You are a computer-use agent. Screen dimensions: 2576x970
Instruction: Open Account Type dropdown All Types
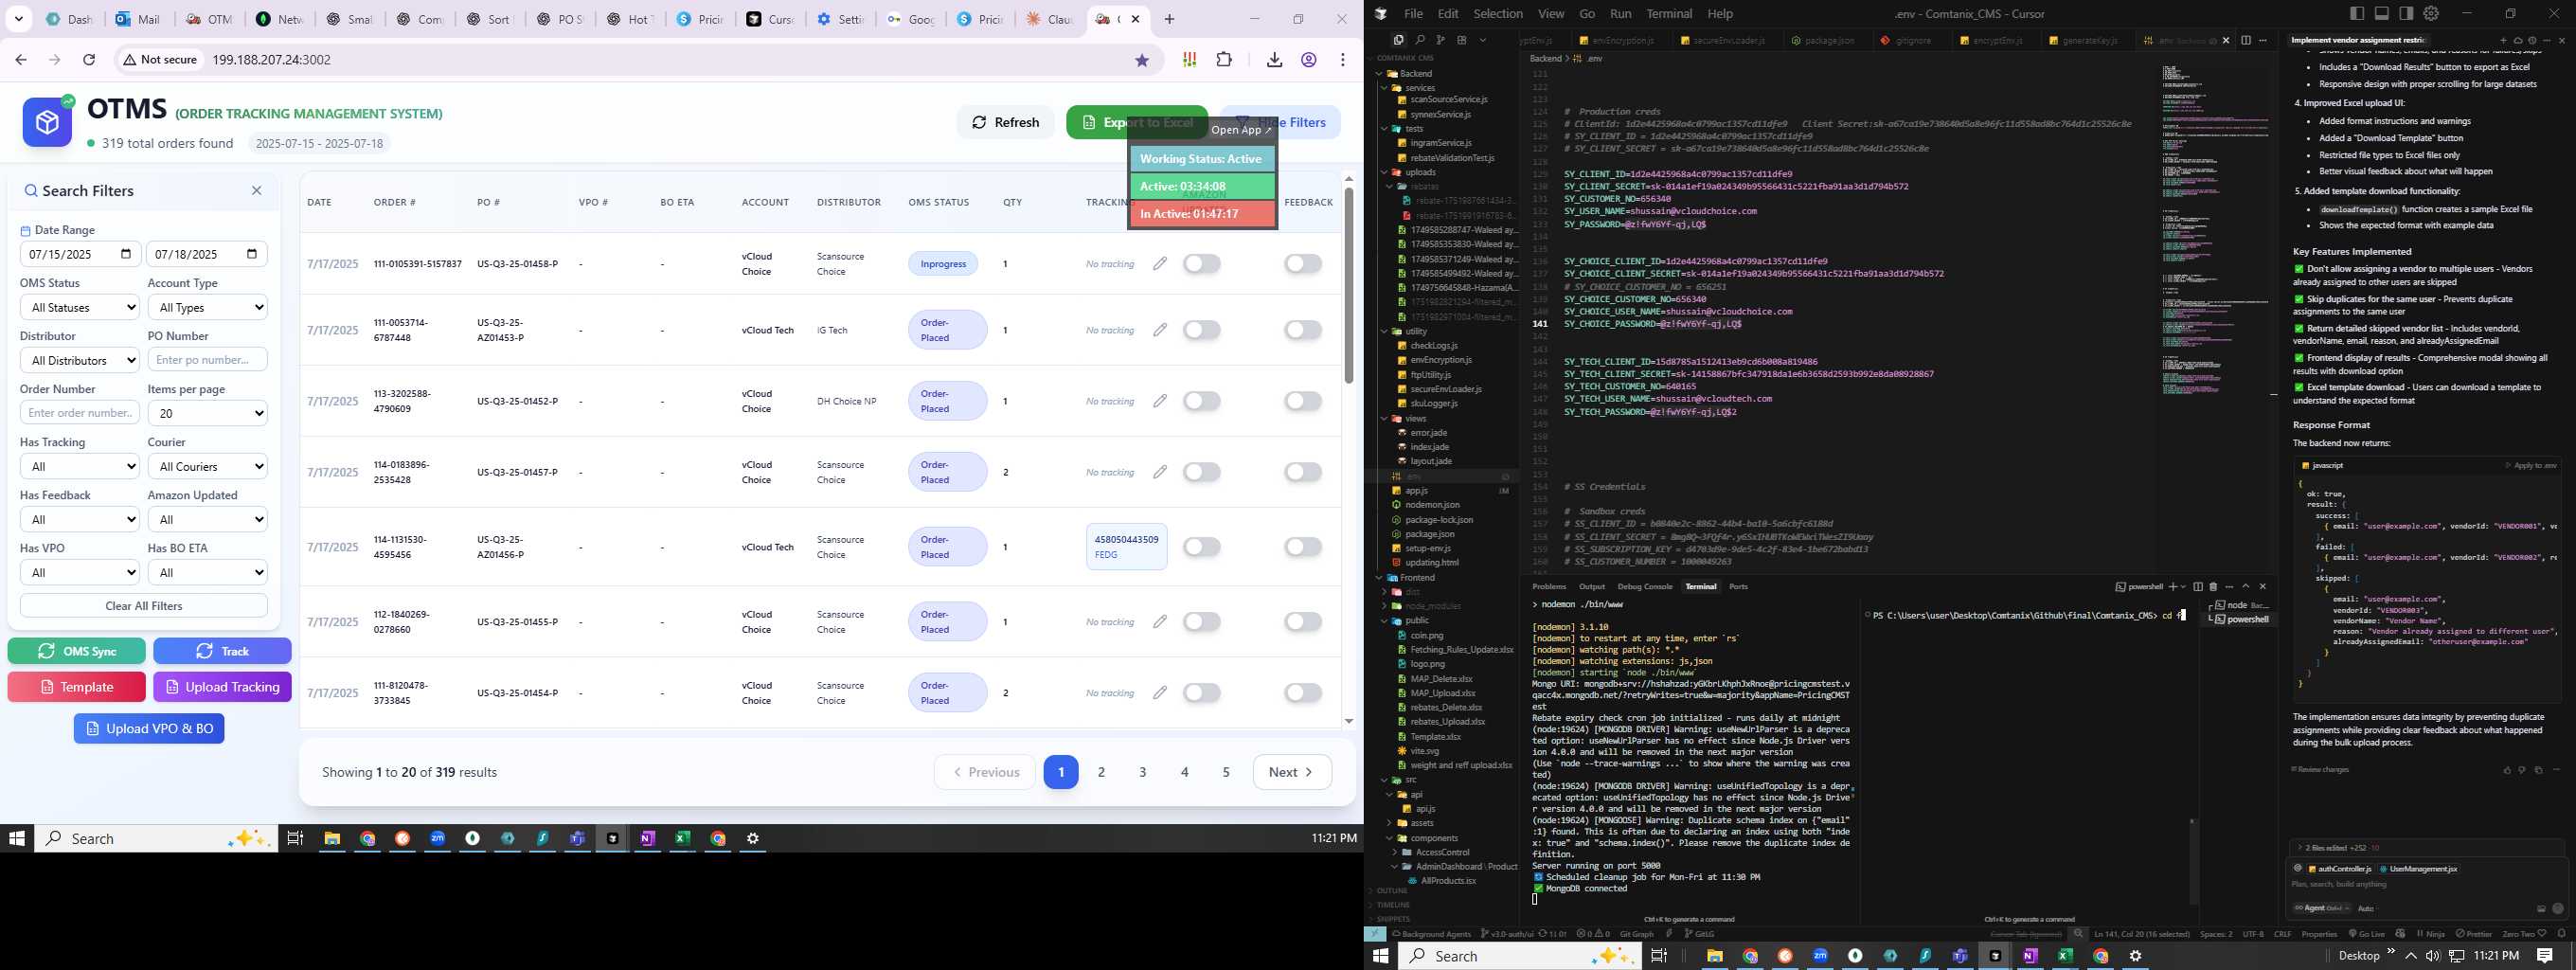click(207, 307)
